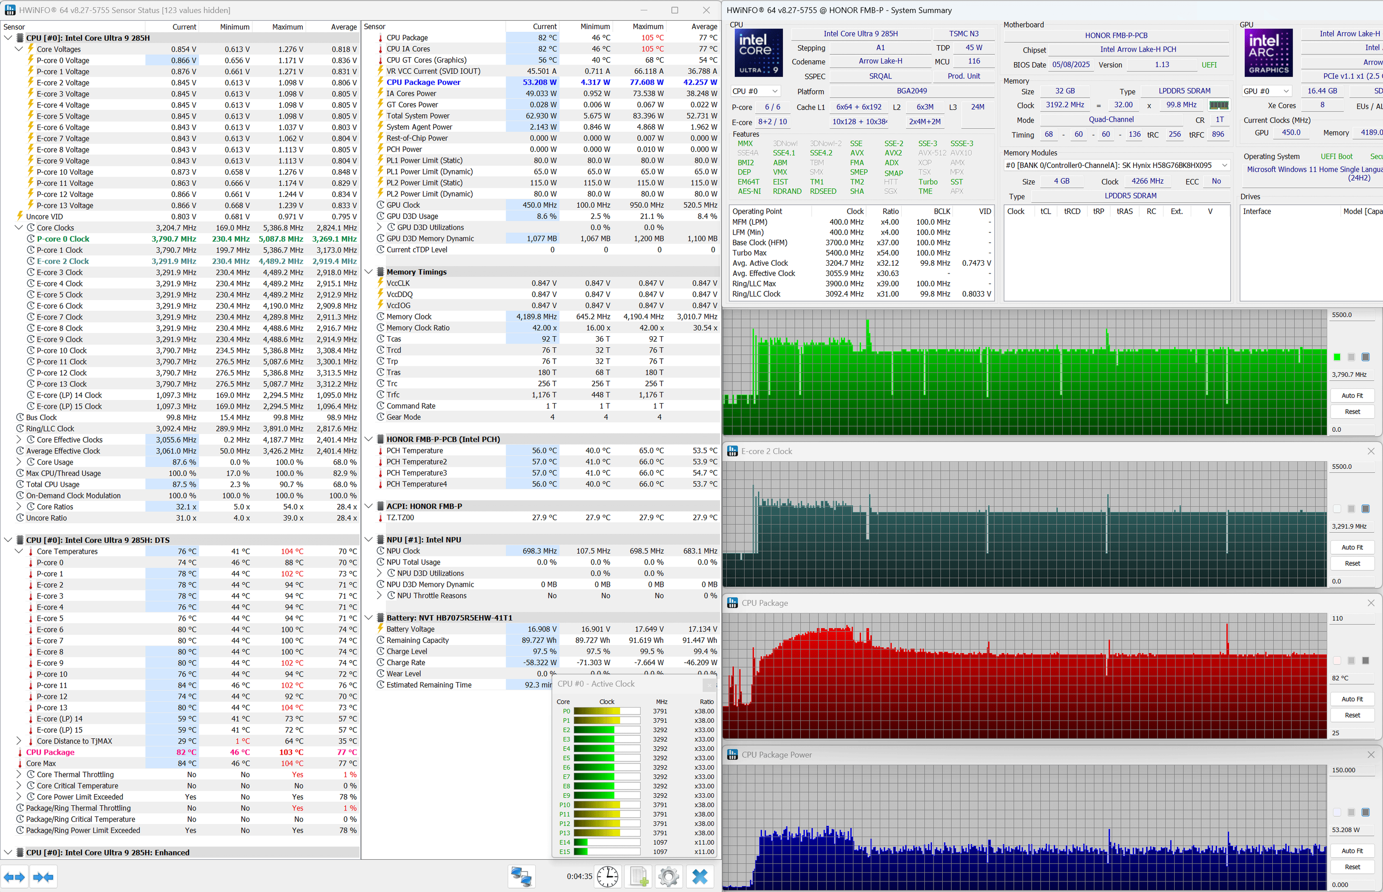Viewport: 1383px width, 892px height.
Task: Open the remote network monitors icon
Action: pos(521,876)
